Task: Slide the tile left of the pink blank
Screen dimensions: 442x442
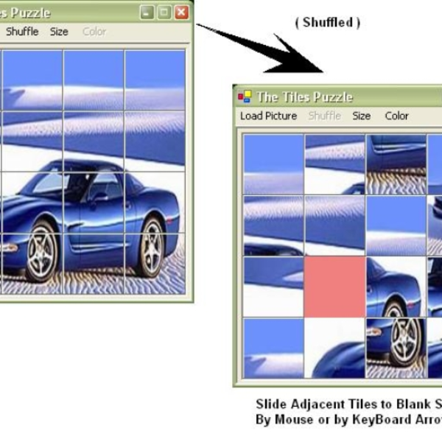Action: pyautogui.click(x=273, y=287)
